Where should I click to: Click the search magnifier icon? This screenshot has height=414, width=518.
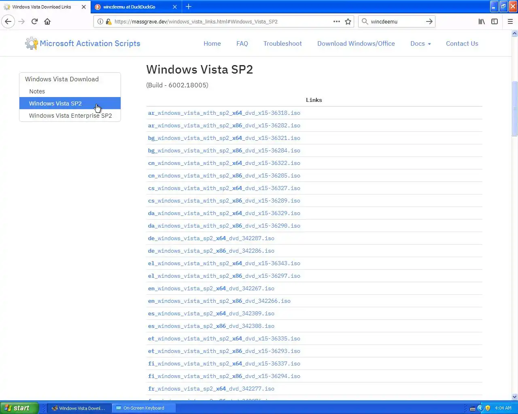tap(365, 21)
